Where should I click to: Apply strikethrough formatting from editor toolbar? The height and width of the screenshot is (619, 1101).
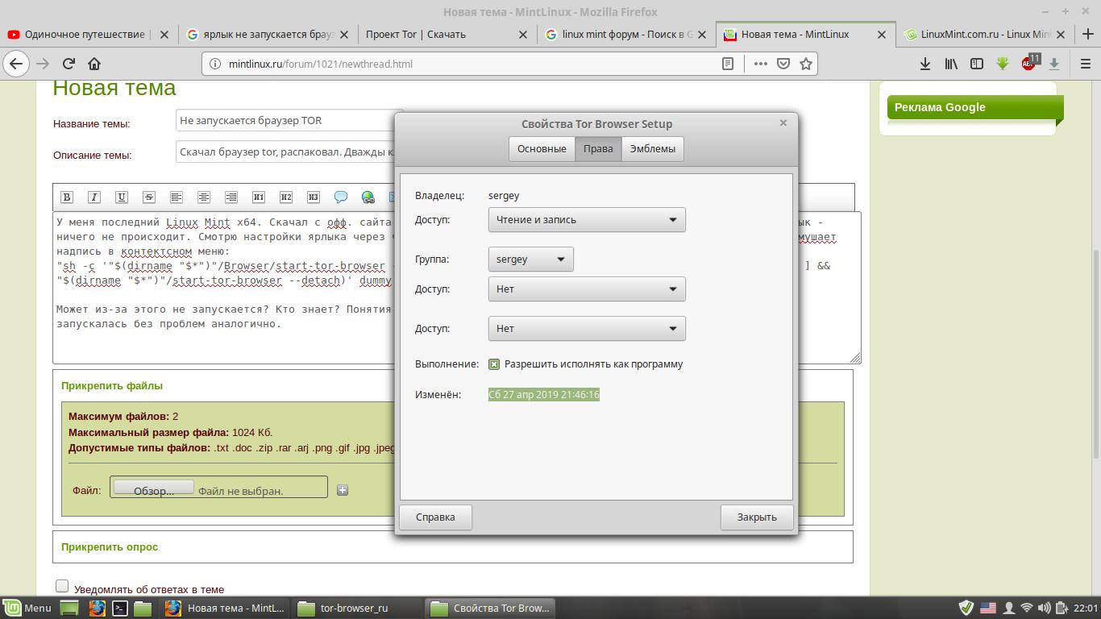pos(149,197)
